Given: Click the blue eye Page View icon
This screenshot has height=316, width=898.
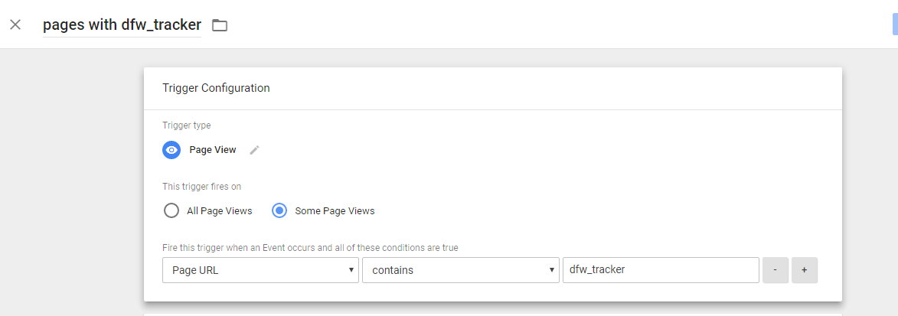Looking at the screenshot, I should point(171,150).
